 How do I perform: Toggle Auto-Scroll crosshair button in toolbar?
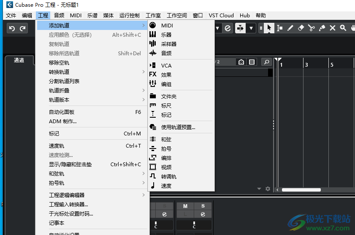pyautogui.click(x=240, y=28)
